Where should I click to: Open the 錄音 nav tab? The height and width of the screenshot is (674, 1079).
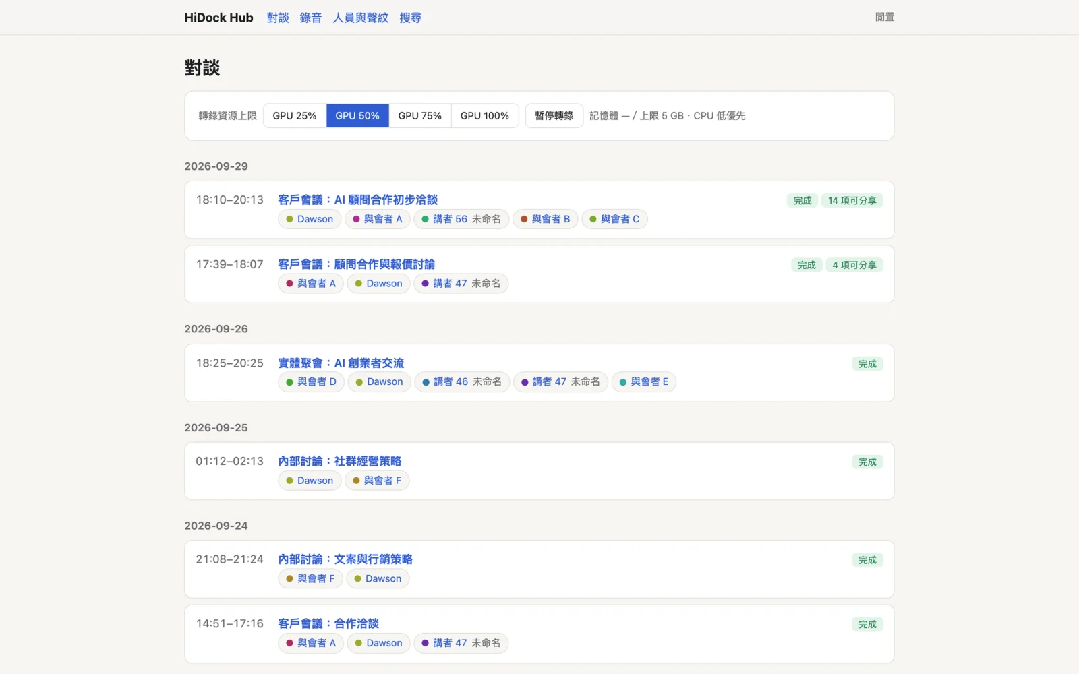311,18
